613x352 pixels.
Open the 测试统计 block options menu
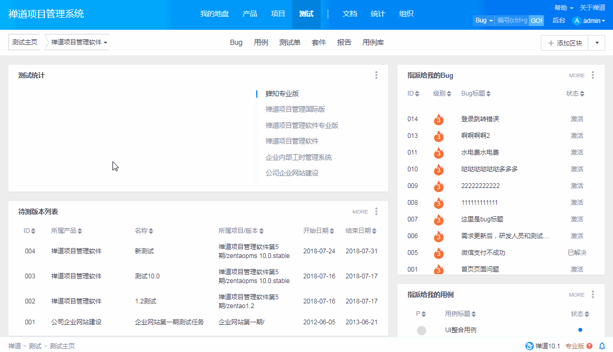click(x=376, y=75)
